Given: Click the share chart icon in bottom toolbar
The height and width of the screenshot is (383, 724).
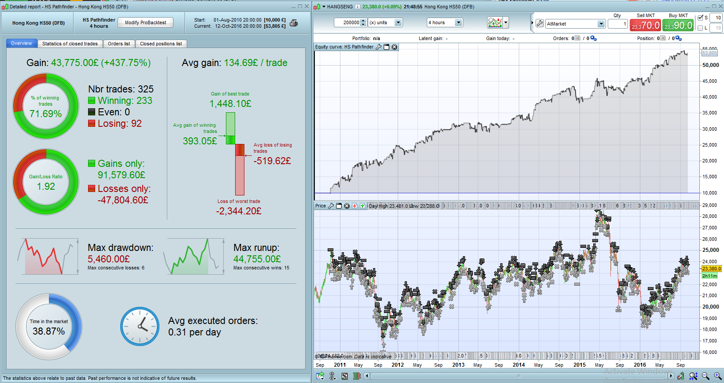Looking at the screenshot, I should [x=320, y=376].
